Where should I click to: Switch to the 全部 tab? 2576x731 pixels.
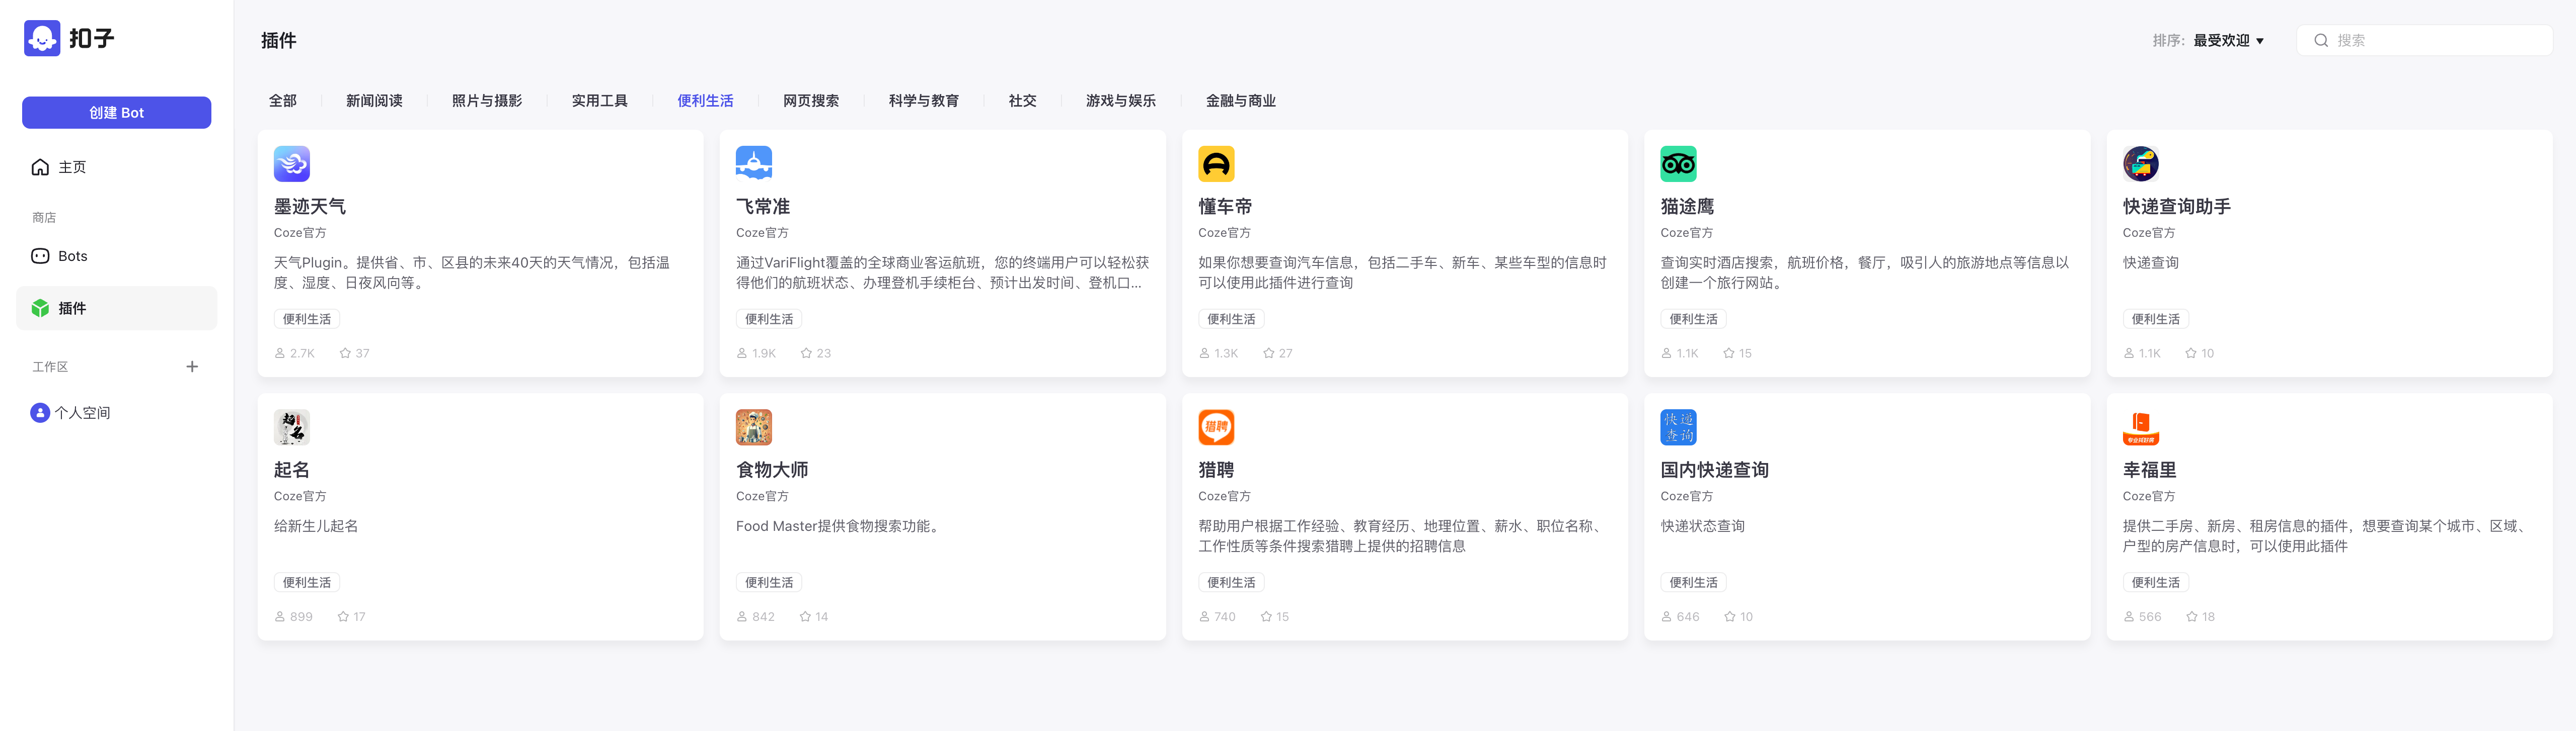click(283, 101)
